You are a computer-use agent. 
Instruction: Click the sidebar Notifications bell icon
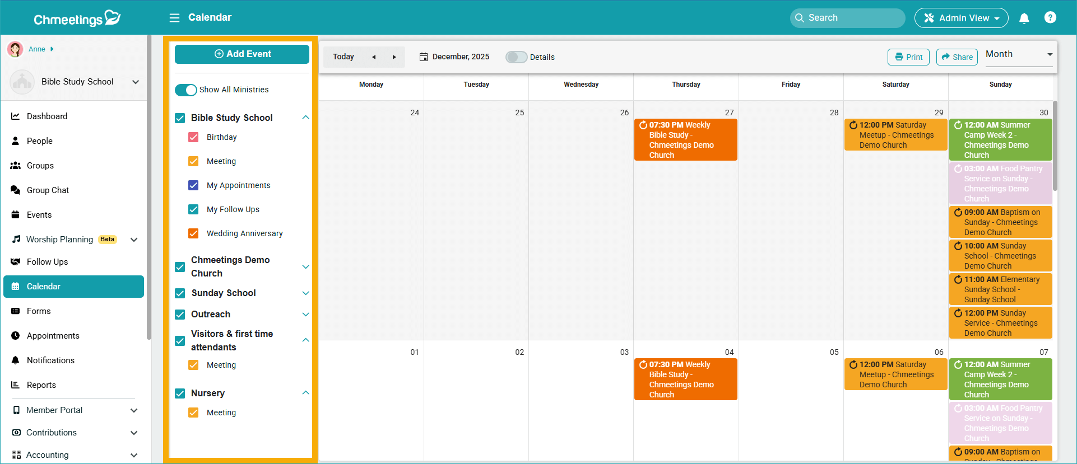[x=16, y=360]
